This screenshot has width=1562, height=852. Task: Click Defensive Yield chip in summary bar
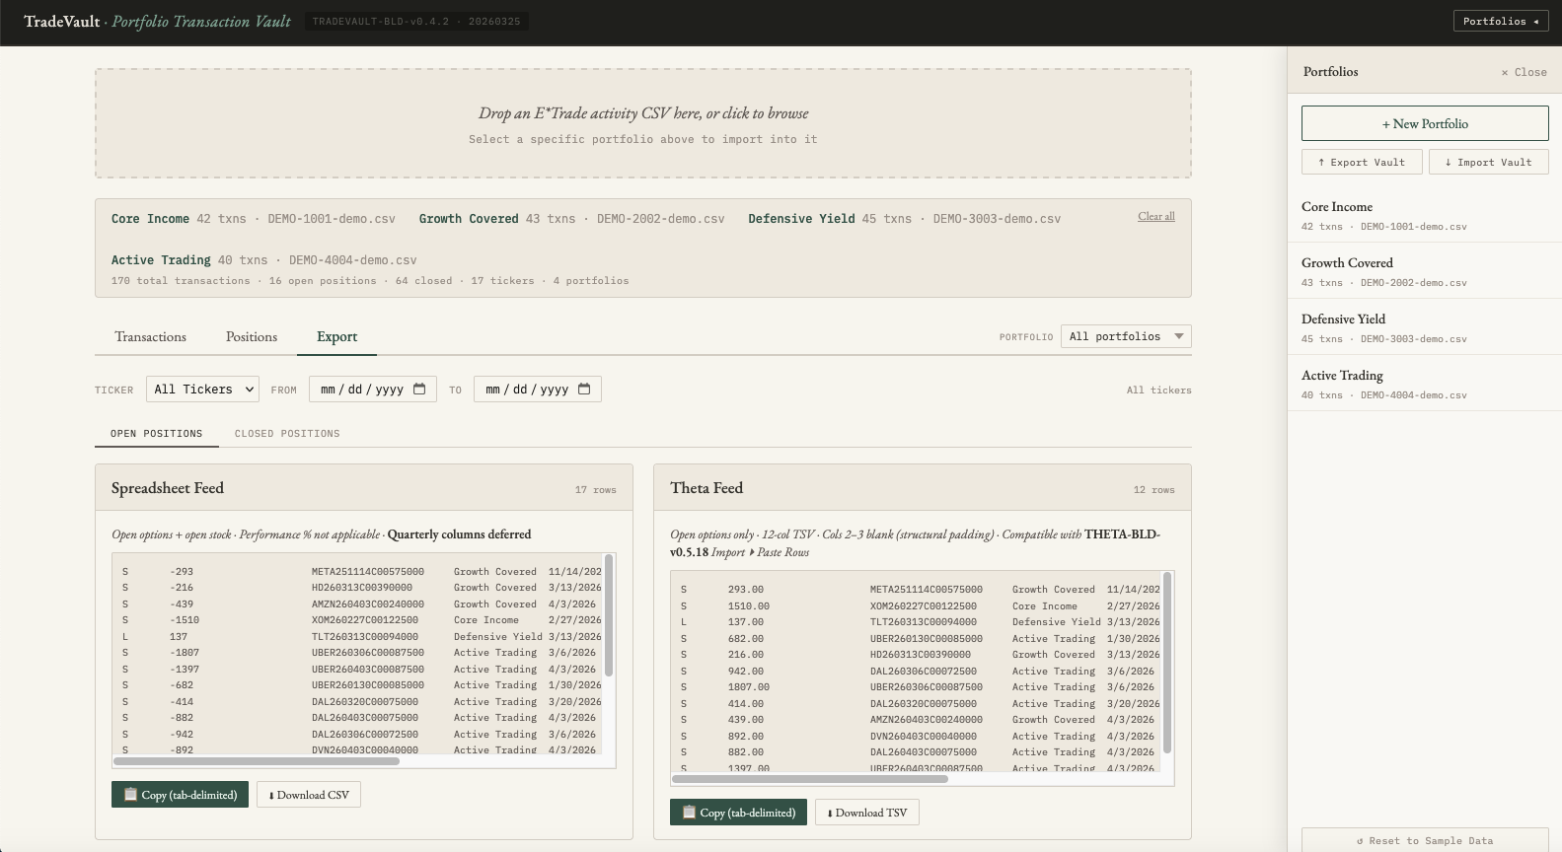coord(904,219)
